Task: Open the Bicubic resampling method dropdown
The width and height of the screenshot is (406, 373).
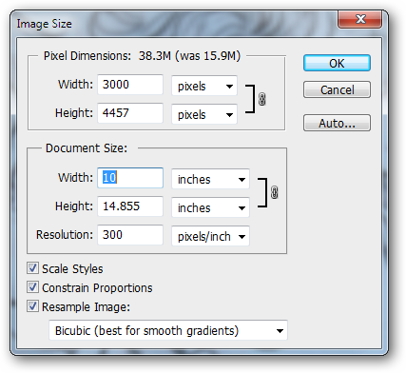Action: coord(168,330)
